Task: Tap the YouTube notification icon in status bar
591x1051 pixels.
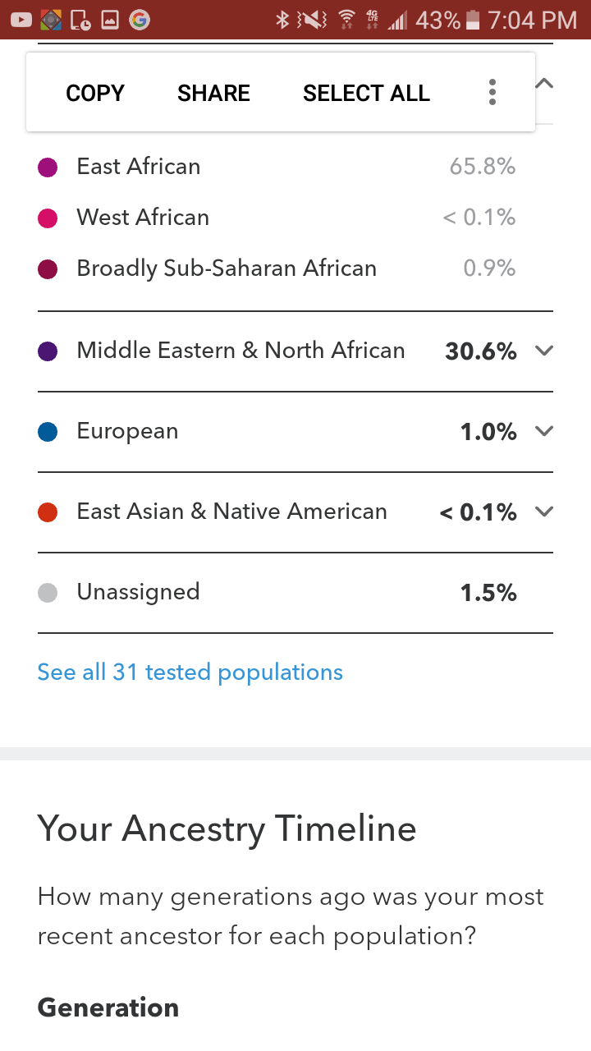Action: 21,20
